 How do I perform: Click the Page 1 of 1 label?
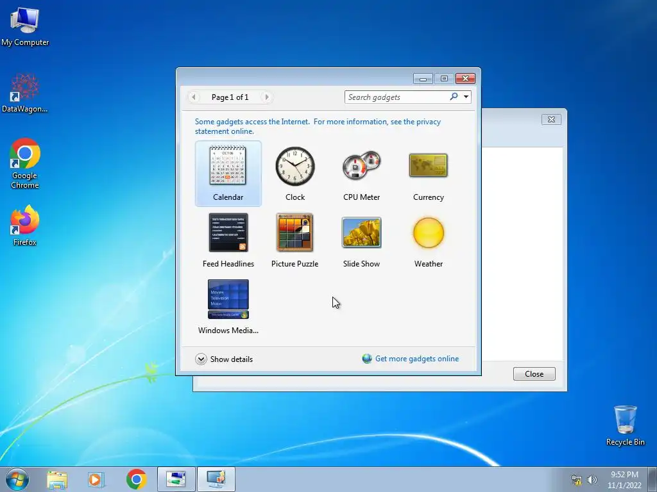(x=230, y=97)
